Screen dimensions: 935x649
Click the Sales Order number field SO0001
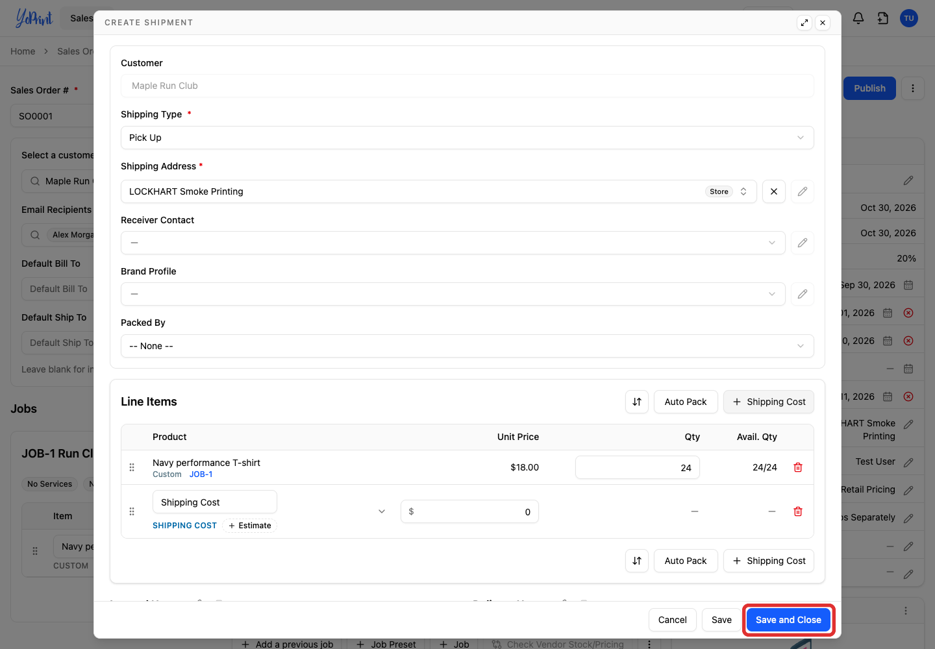(53, 116)
